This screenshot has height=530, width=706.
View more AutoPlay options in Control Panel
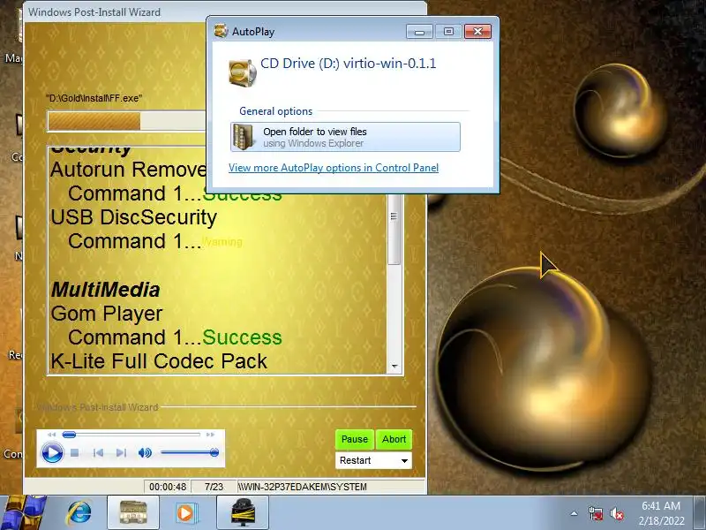[334, 168]
